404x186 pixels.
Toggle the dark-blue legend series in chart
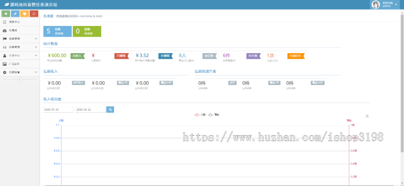[214, 115]
